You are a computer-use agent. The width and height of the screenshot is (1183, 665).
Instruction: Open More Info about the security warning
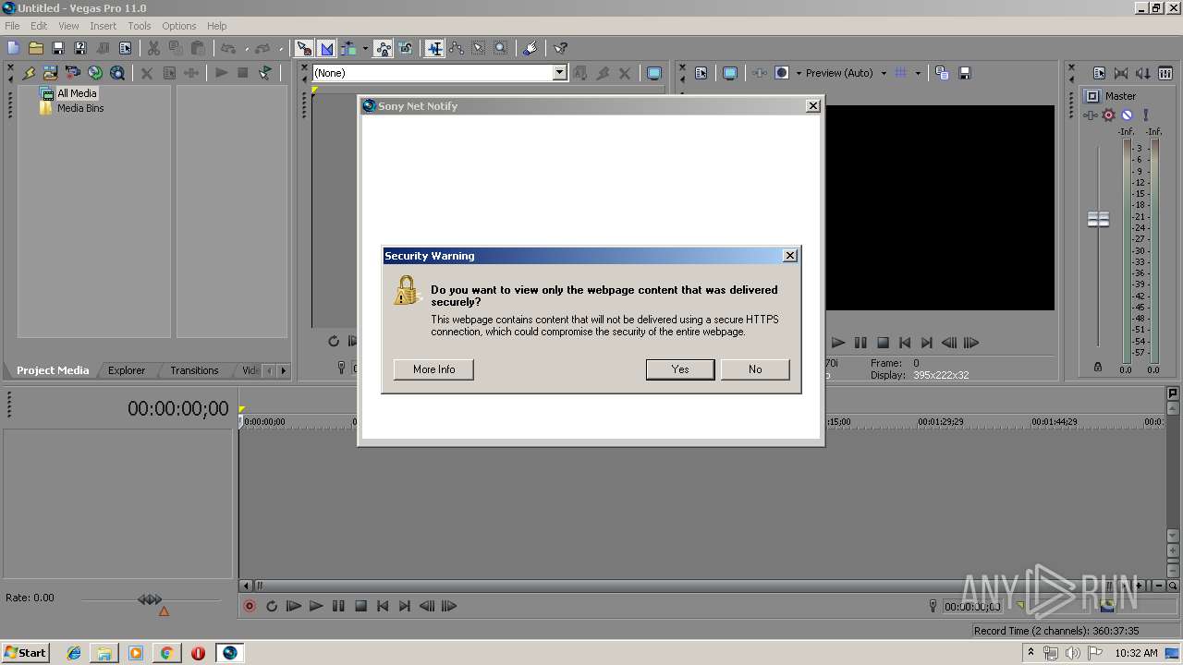pos(433,369)
